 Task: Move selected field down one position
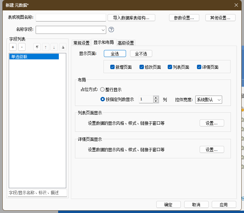click(54, 47)
